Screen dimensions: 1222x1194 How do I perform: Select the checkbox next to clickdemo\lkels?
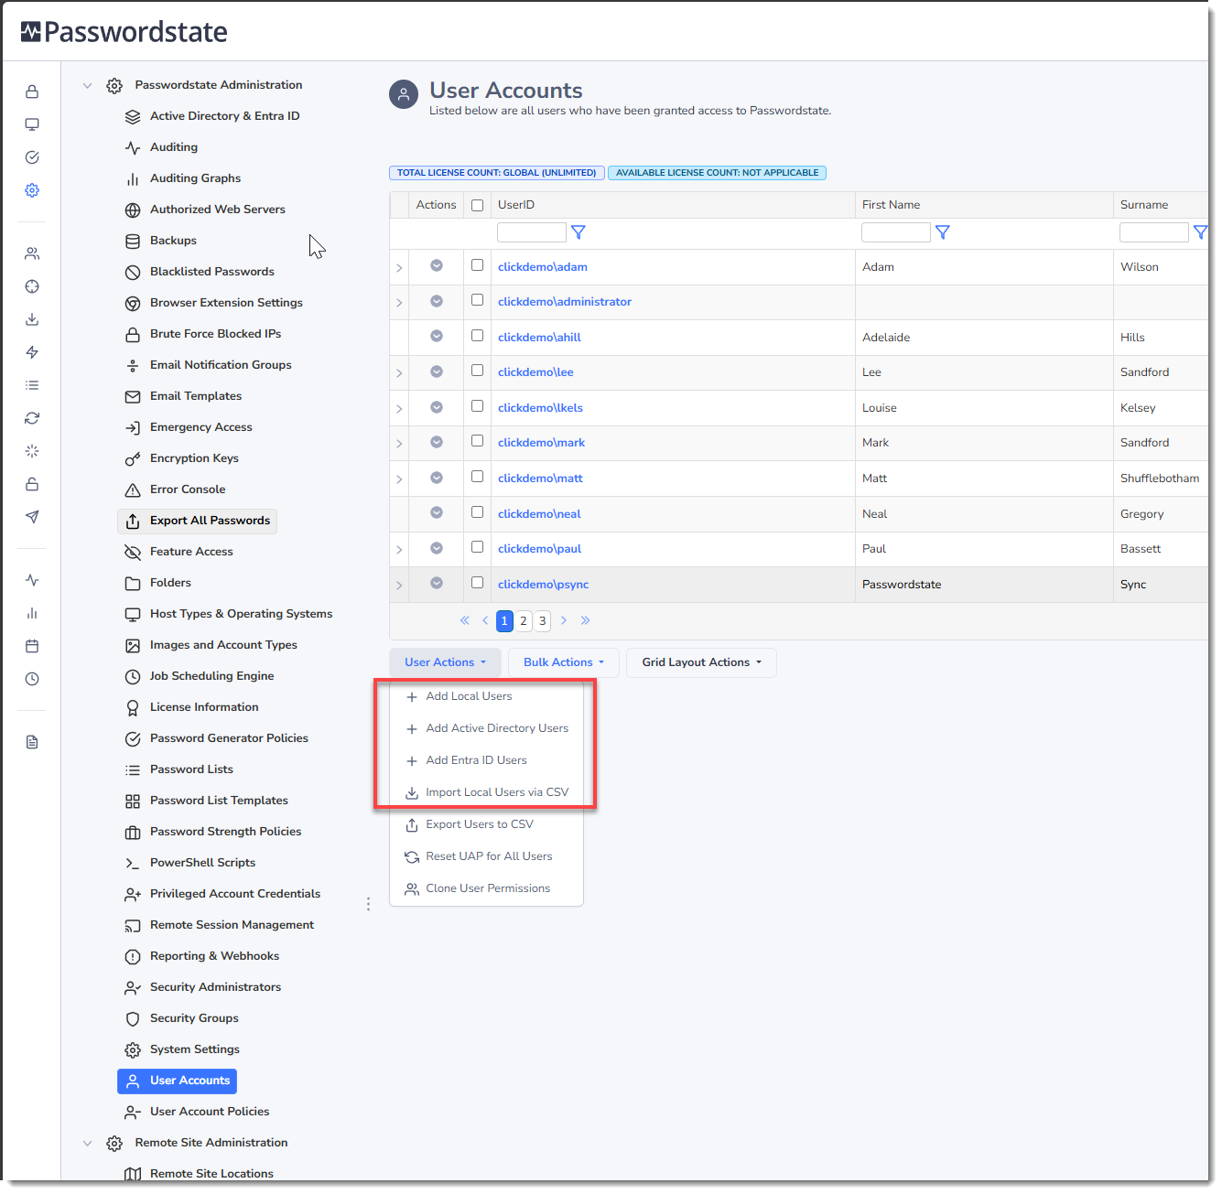pos(477,406)
